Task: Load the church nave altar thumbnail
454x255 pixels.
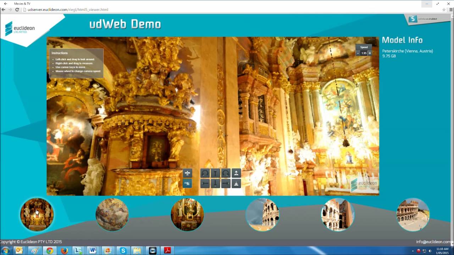Action: point(187,215)
